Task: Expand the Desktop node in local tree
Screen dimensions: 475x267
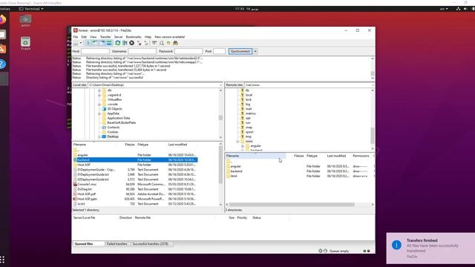Action: pyautogui.click(x=99, y=136)
